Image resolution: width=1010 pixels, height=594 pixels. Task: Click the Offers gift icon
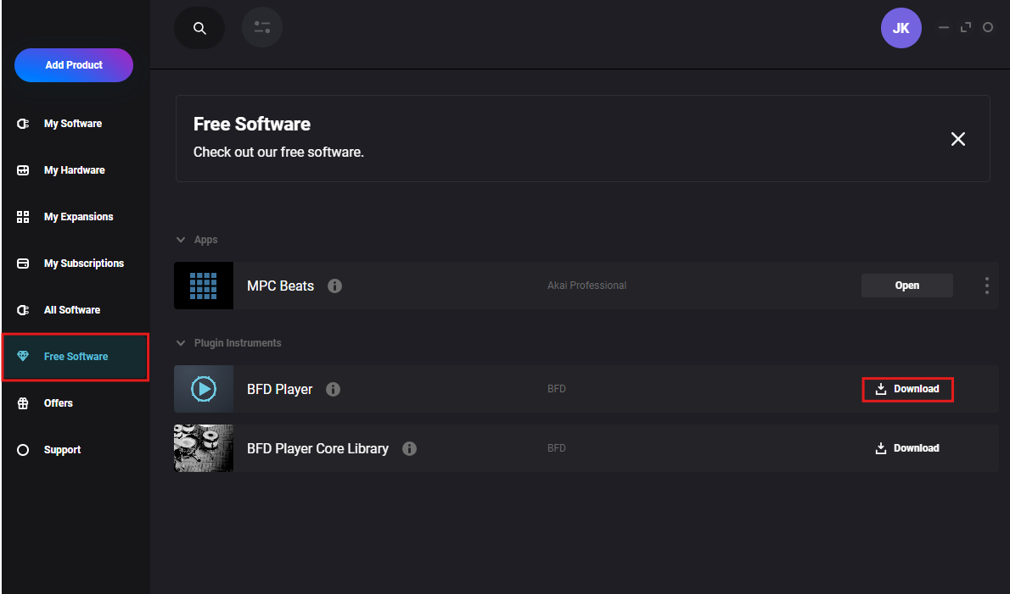tap(23, 403)
